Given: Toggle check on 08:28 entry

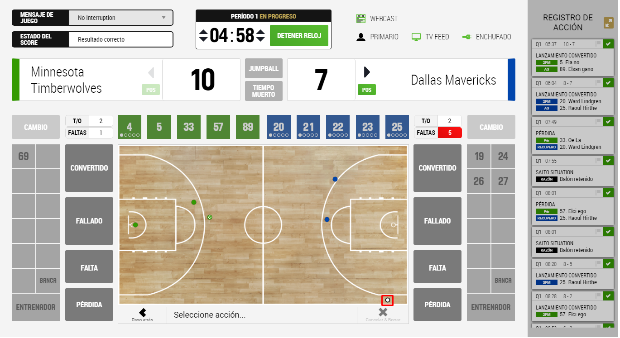Looking at the screenshot, I should coord(608,296).
